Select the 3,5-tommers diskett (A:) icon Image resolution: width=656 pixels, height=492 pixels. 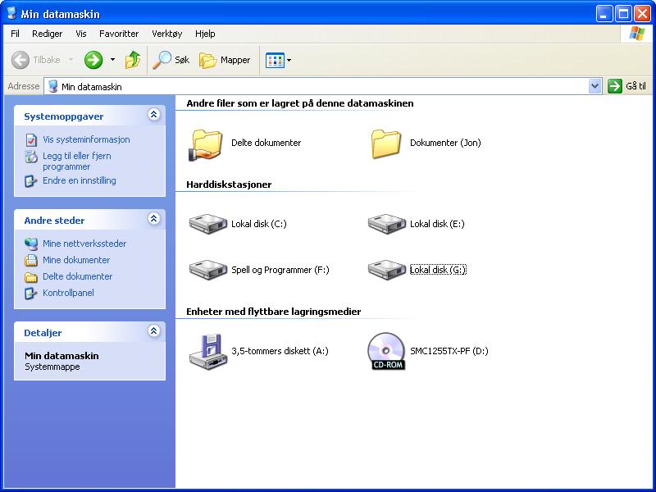click(x=207, y=351)
